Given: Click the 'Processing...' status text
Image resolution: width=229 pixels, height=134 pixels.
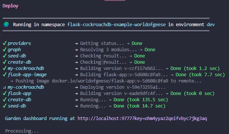Looking at the screenshot, I should coord(22,131).
